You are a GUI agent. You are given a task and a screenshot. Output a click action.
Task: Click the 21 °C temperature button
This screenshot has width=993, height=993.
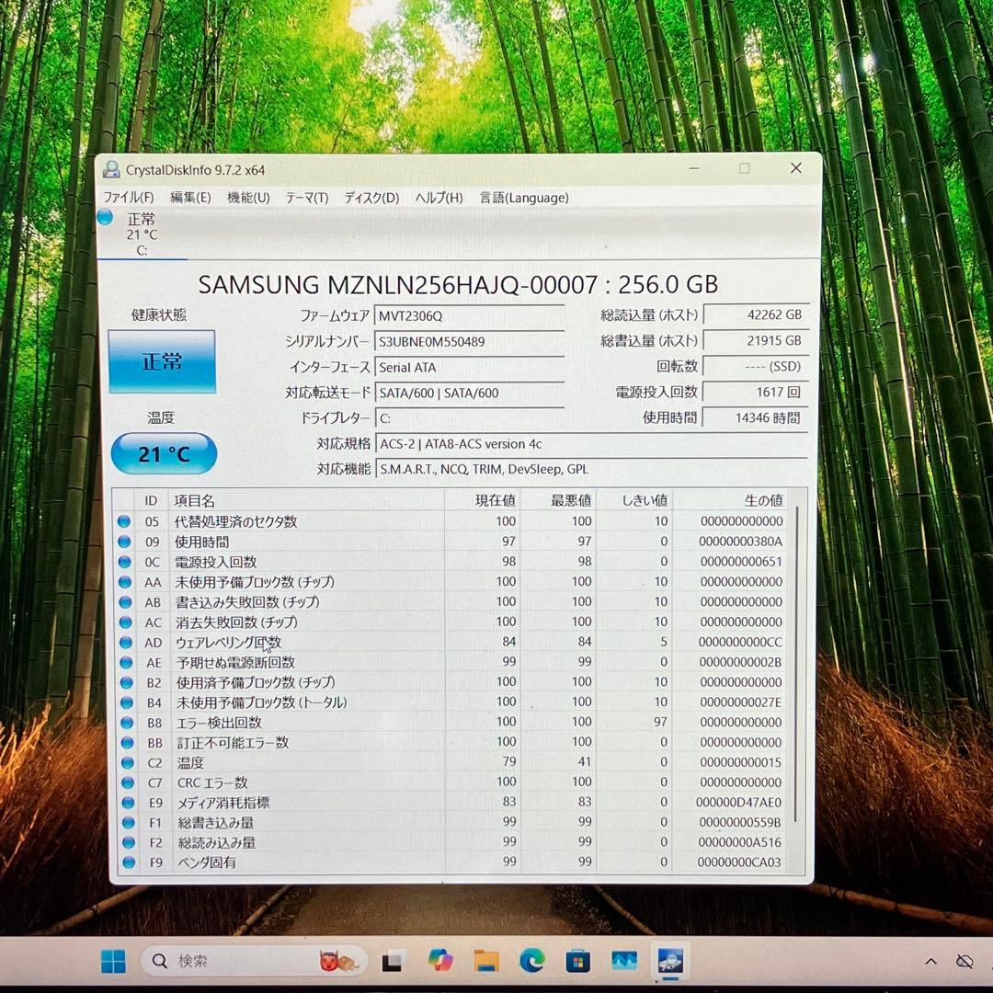[x=164, y=454]
